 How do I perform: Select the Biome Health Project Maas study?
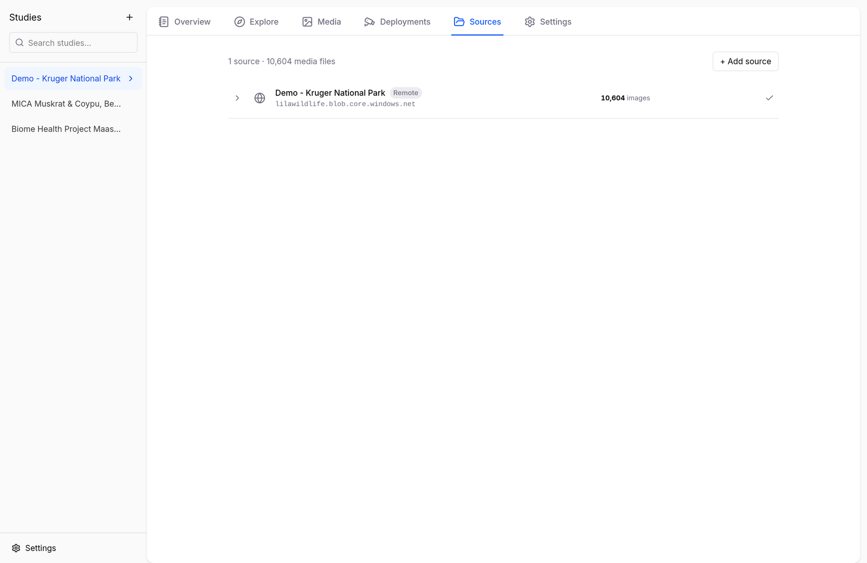(x=73, y=129)
